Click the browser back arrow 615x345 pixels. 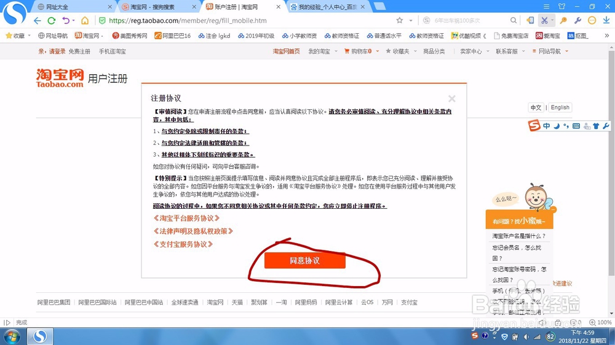coord(38,20)
